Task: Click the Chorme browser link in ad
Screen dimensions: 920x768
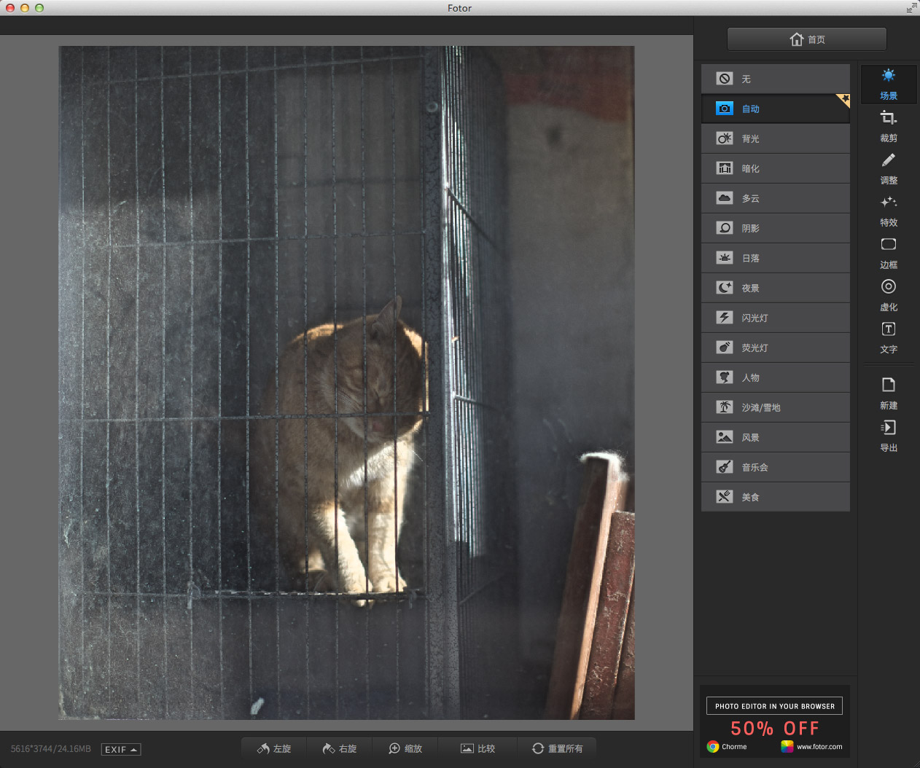Action: [x=727, y=746]
